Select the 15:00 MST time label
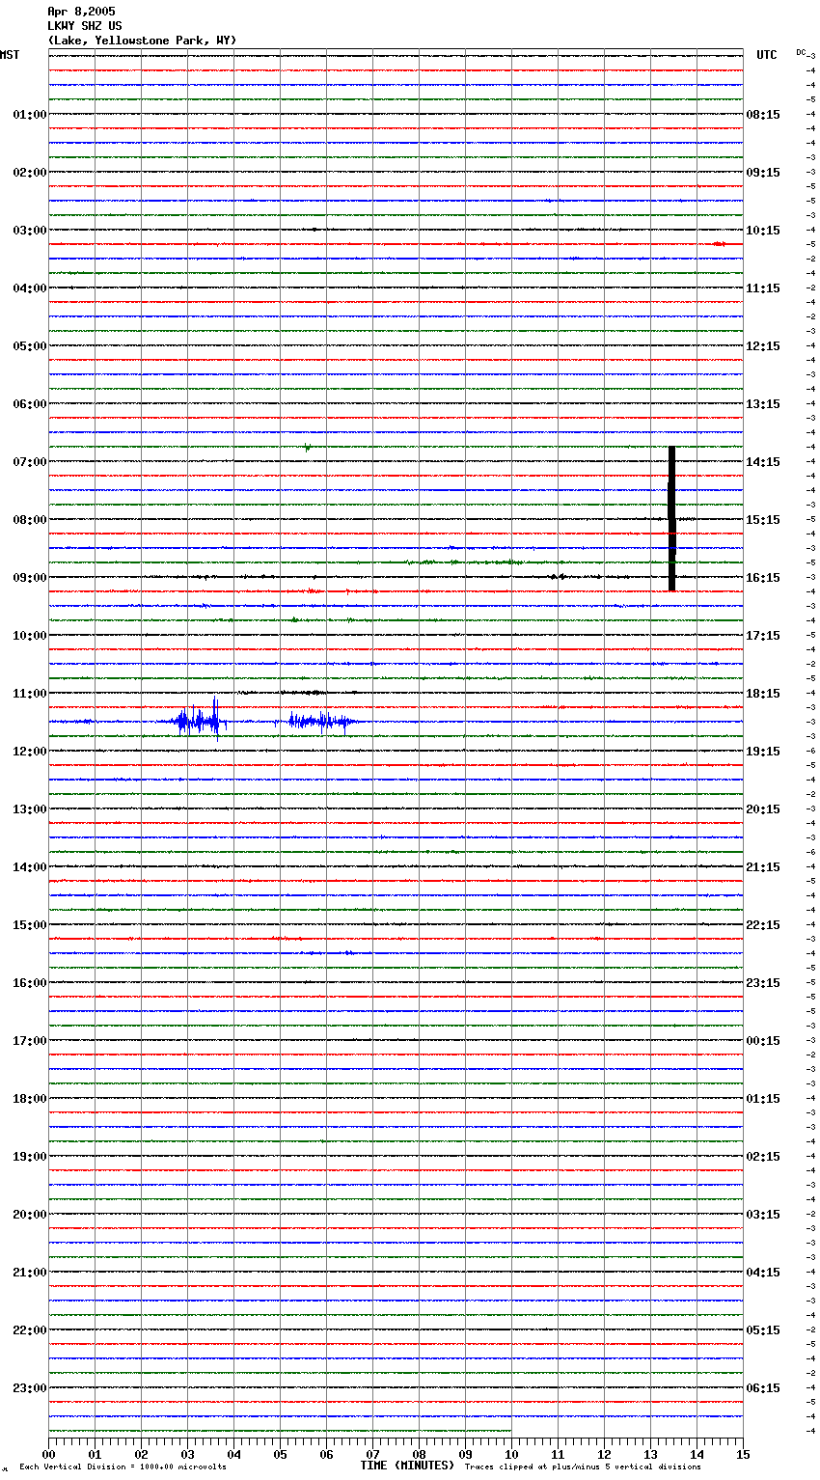The width and height of the screenshot is (820, 1480). (29, 925)
